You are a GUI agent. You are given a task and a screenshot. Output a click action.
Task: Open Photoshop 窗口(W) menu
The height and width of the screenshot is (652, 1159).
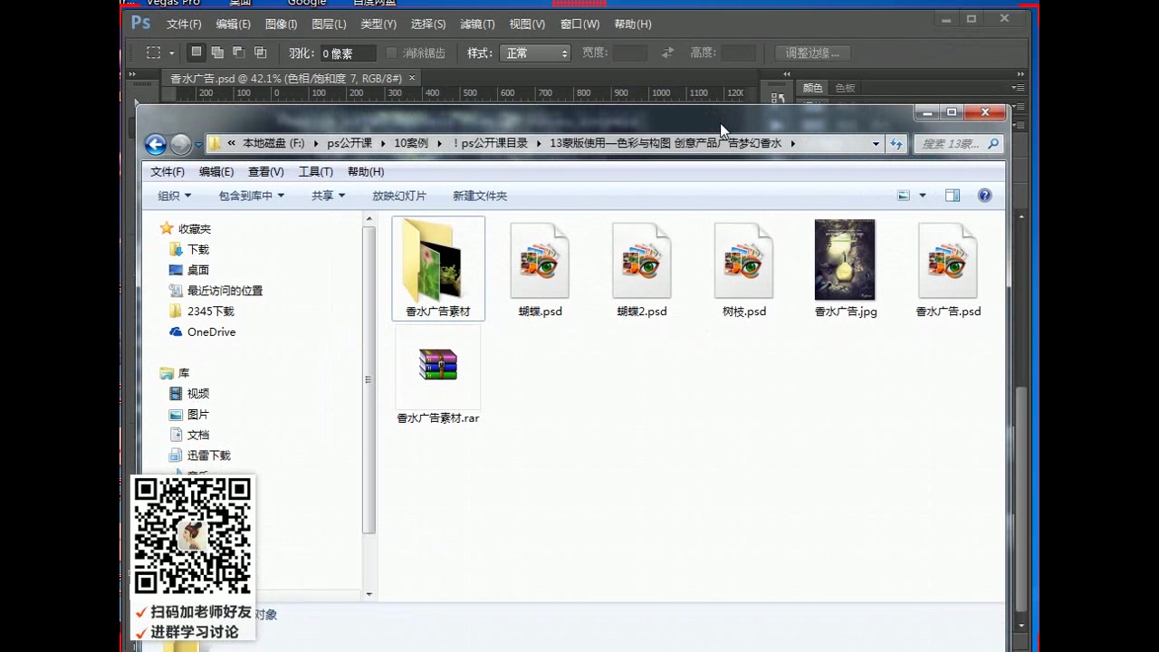tap(579, 24)
